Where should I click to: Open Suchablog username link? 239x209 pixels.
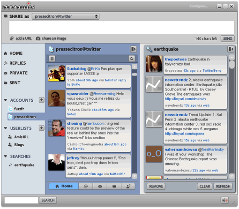point(77,69)
